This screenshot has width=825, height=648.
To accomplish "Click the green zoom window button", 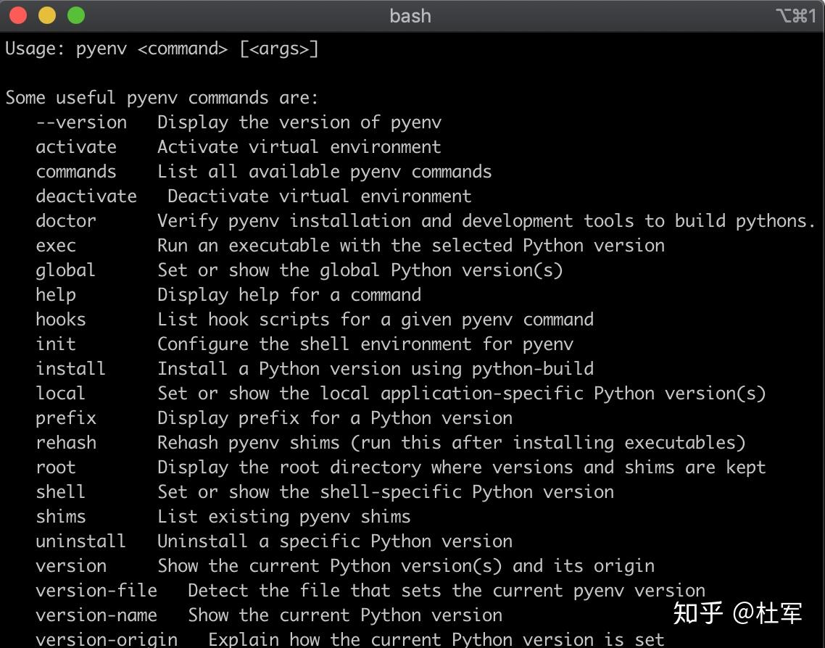I will coord(76,15).
